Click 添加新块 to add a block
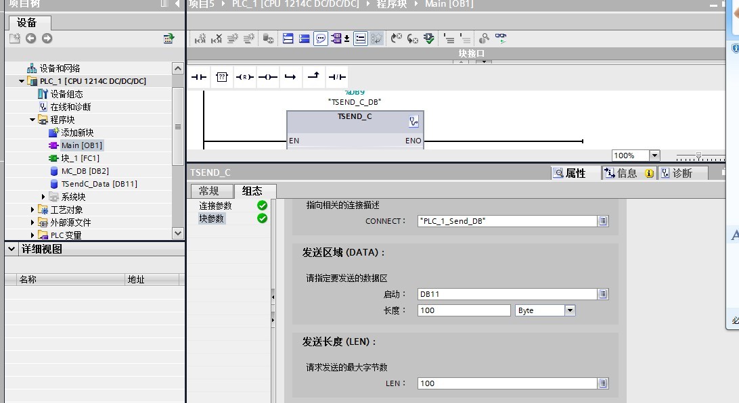 pos(77,133)
